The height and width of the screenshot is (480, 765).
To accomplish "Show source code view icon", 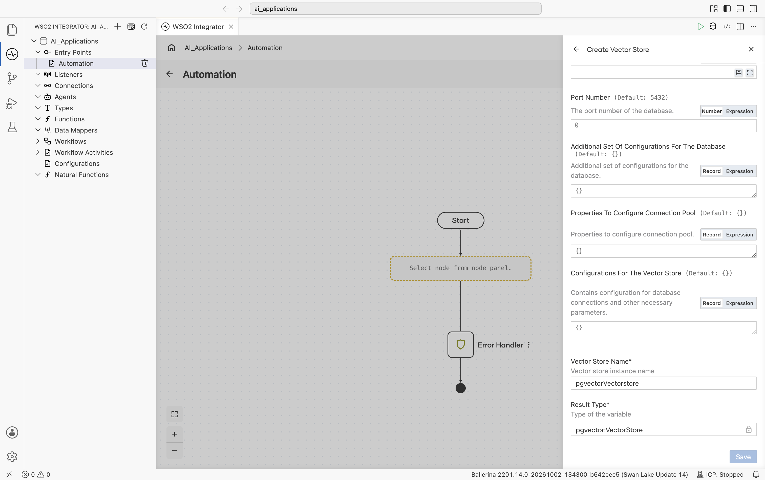I will pos(727,27).
